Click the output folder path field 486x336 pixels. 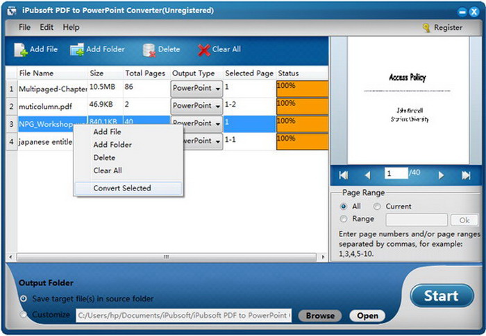coord(183,316)
